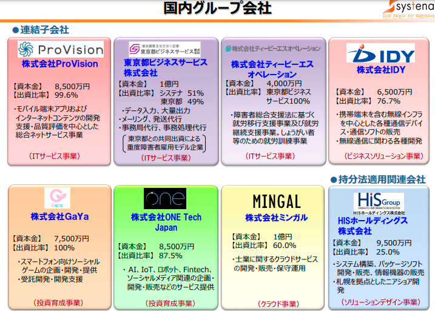This screenshot has width=435, height=311.
Task: Click the 士業に関するクラウドサービス line
Action: (x=275, y=259)
